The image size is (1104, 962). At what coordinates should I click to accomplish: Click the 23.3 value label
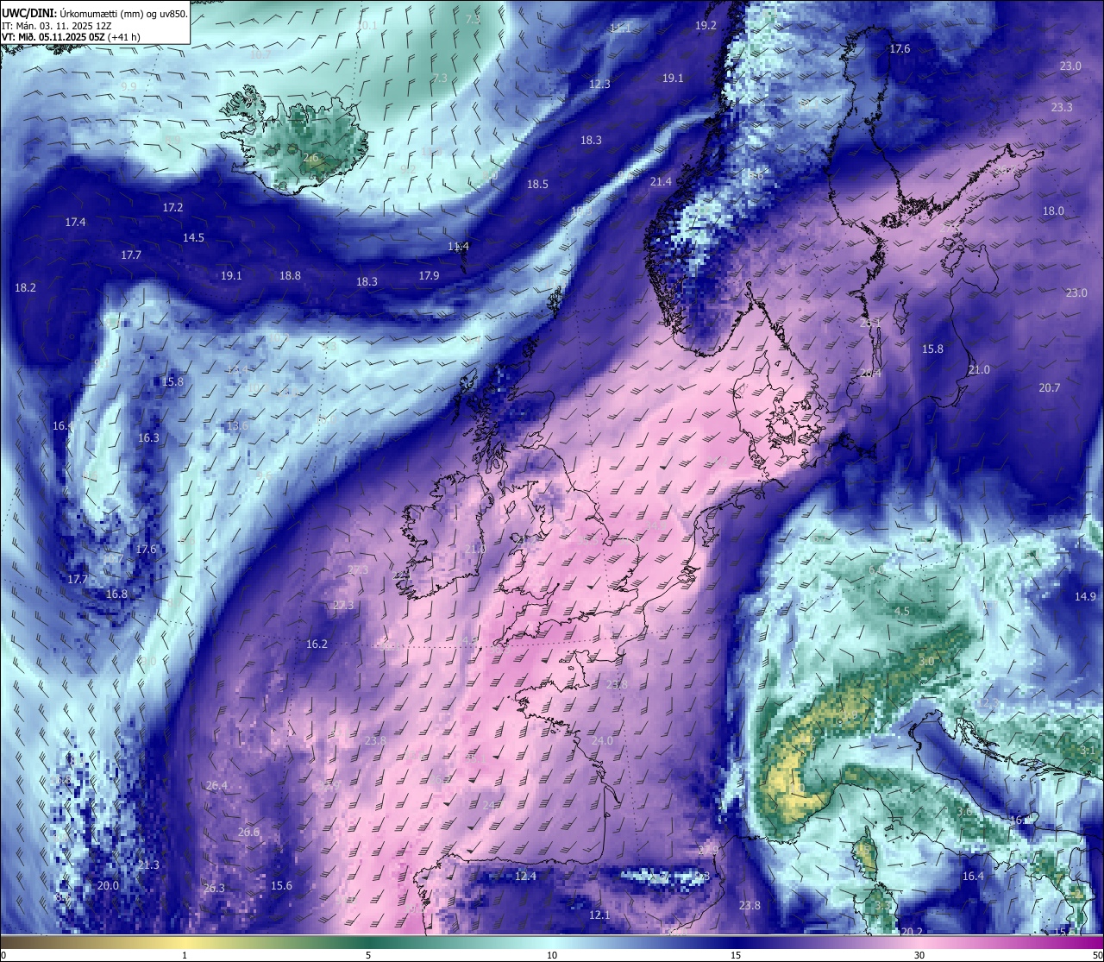pyautogui.click(x=1062, y=108)
